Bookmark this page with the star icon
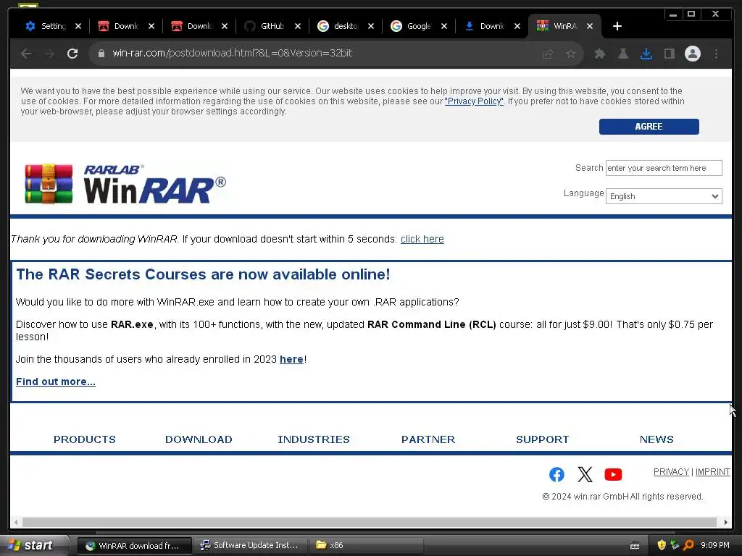This screenshot has width=742, height=556. (x=571, y=54)
